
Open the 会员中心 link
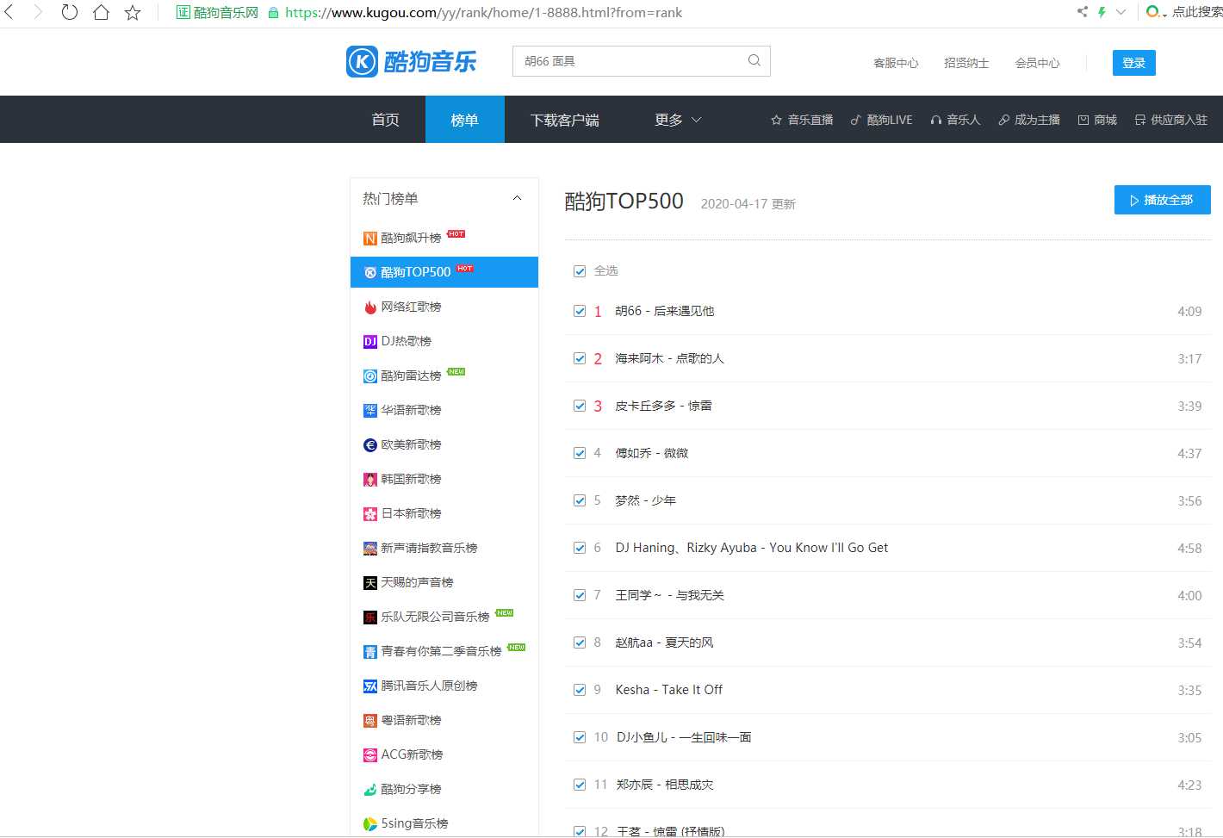(x=1037, y=63)
